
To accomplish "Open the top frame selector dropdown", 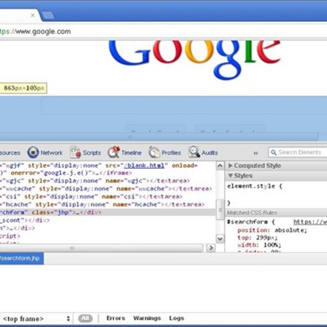I will (36, 319).
